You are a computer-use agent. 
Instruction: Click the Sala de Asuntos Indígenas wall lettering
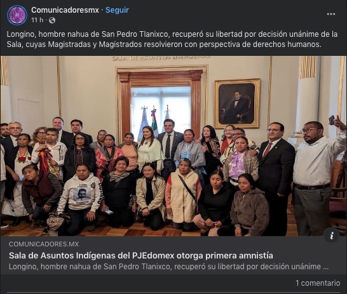(161, 58)
